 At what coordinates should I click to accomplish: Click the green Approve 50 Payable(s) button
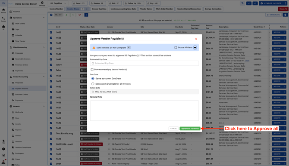click(x=190, y=129)
